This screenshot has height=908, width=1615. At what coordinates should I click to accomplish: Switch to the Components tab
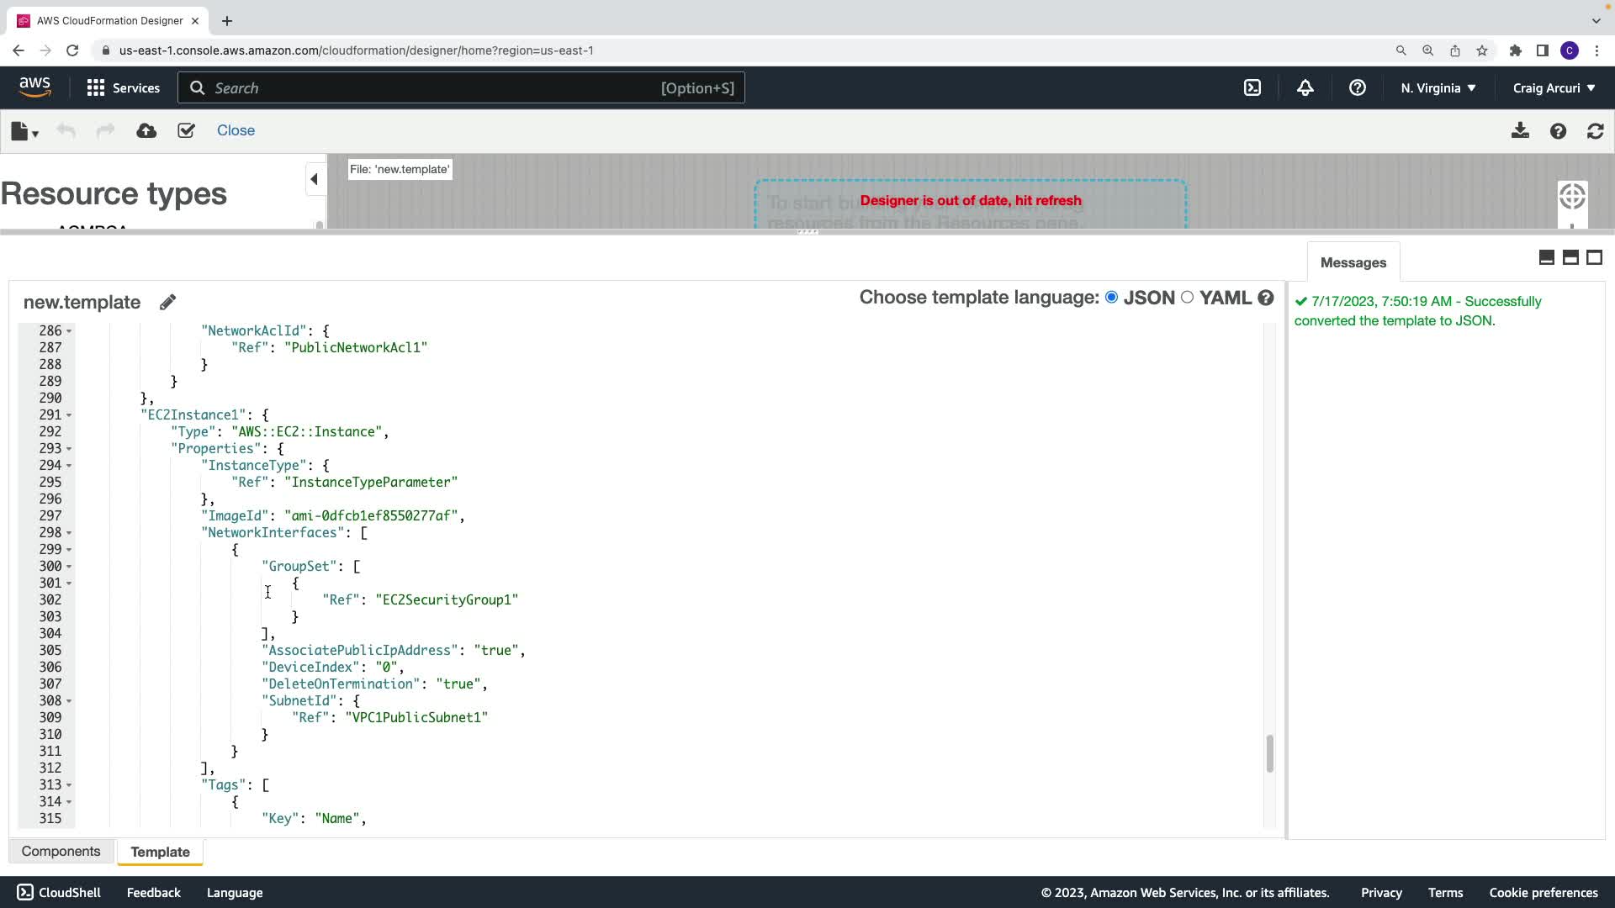pyautogui.click(x=61, y=851)
